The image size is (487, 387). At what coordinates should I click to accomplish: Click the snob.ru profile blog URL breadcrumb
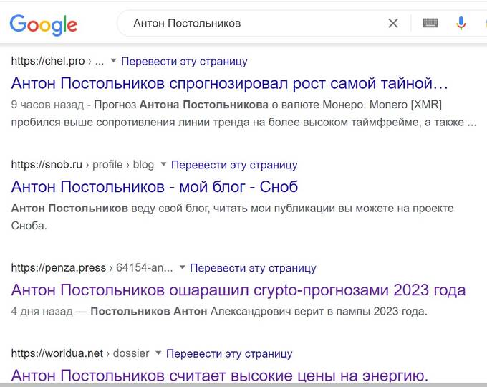(82, 165)
